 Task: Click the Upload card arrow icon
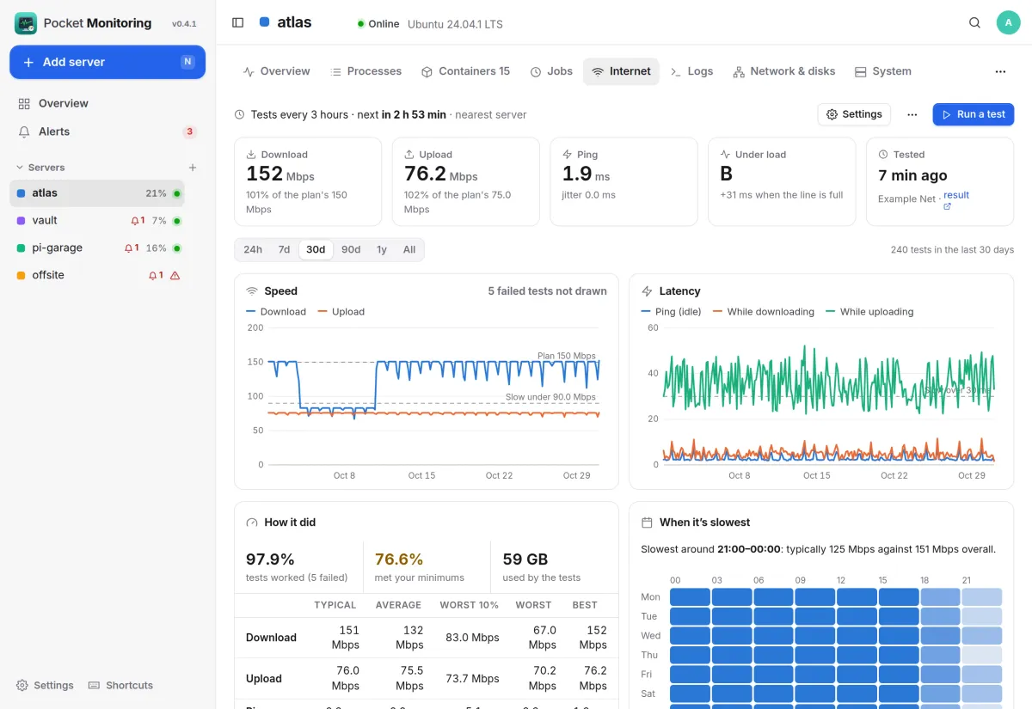[x=409, y=155]
